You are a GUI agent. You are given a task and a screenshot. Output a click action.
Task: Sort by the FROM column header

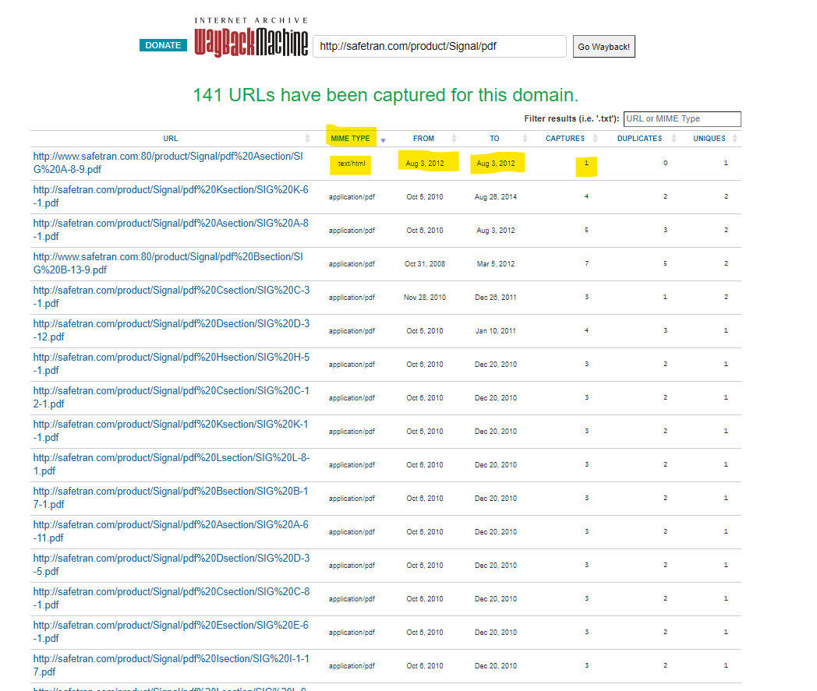423,139
